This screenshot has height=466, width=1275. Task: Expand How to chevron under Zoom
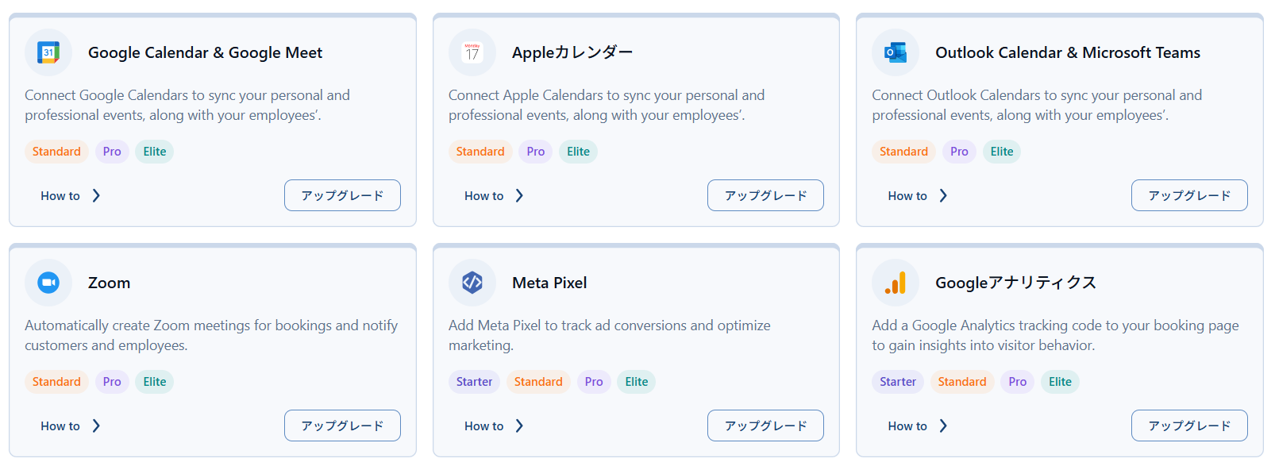[x=96, y=426]
